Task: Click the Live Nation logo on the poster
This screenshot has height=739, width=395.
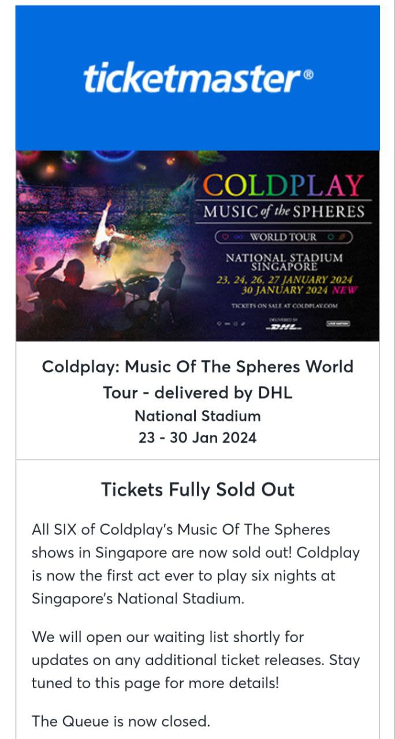Action: pyautogui.click(x=338, y=324)
